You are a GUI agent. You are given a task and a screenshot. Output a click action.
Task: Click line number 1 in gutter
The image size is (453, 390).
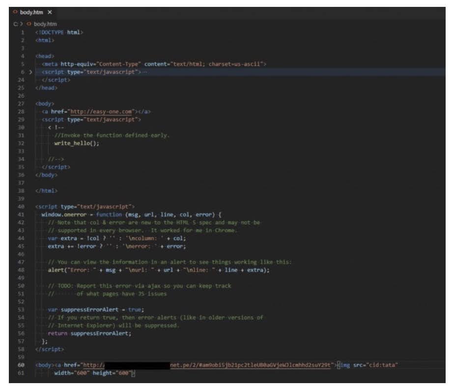pos(23,32)
